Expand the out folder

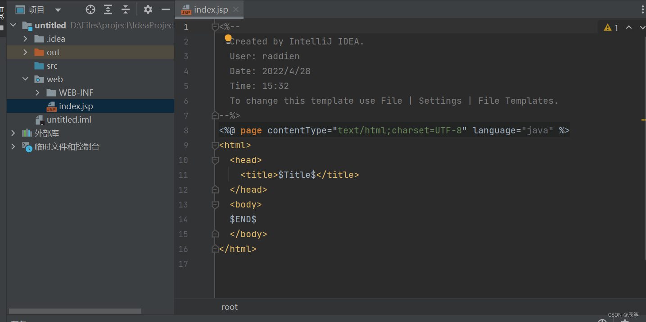pos(25,52)
